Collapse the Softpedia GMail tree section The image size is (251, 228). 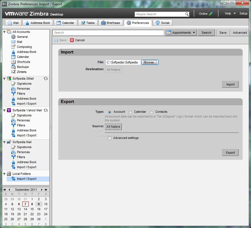(x=4, y=79)
